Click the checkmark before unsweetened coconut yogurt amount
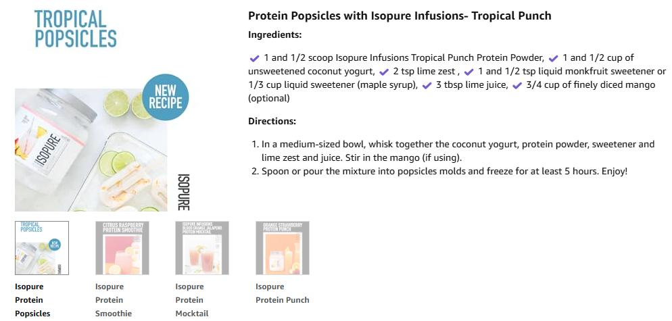This screenshot has width=672, height=321. 554,58
